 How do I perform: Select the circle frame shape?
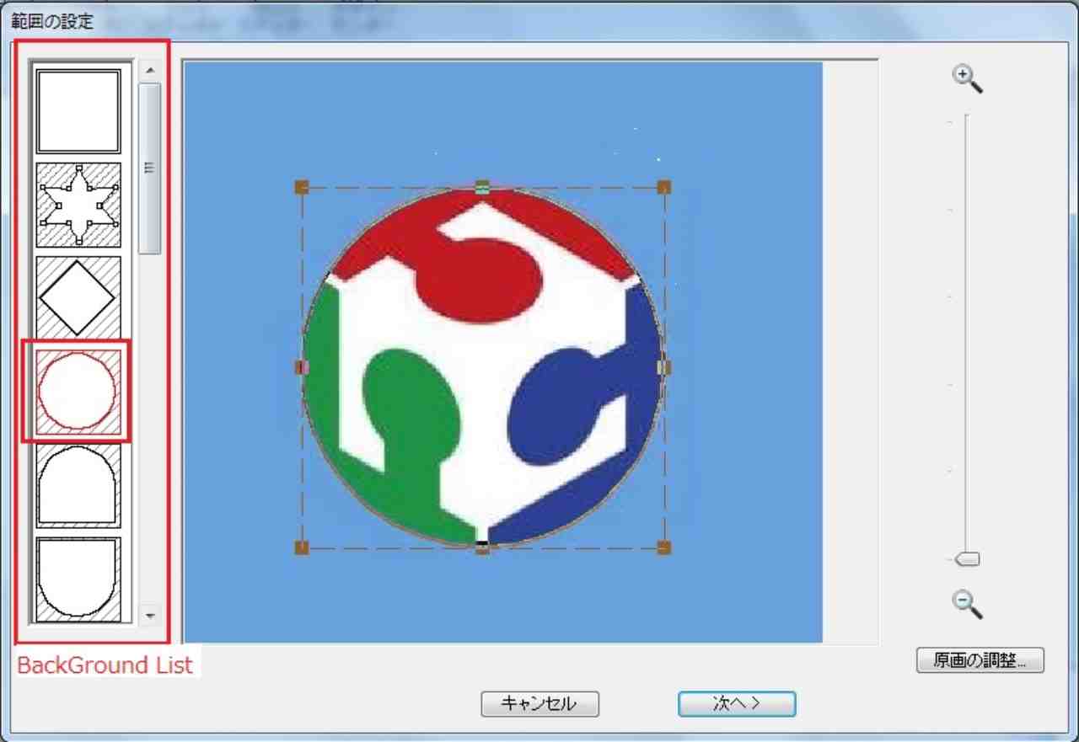point(78,392)
